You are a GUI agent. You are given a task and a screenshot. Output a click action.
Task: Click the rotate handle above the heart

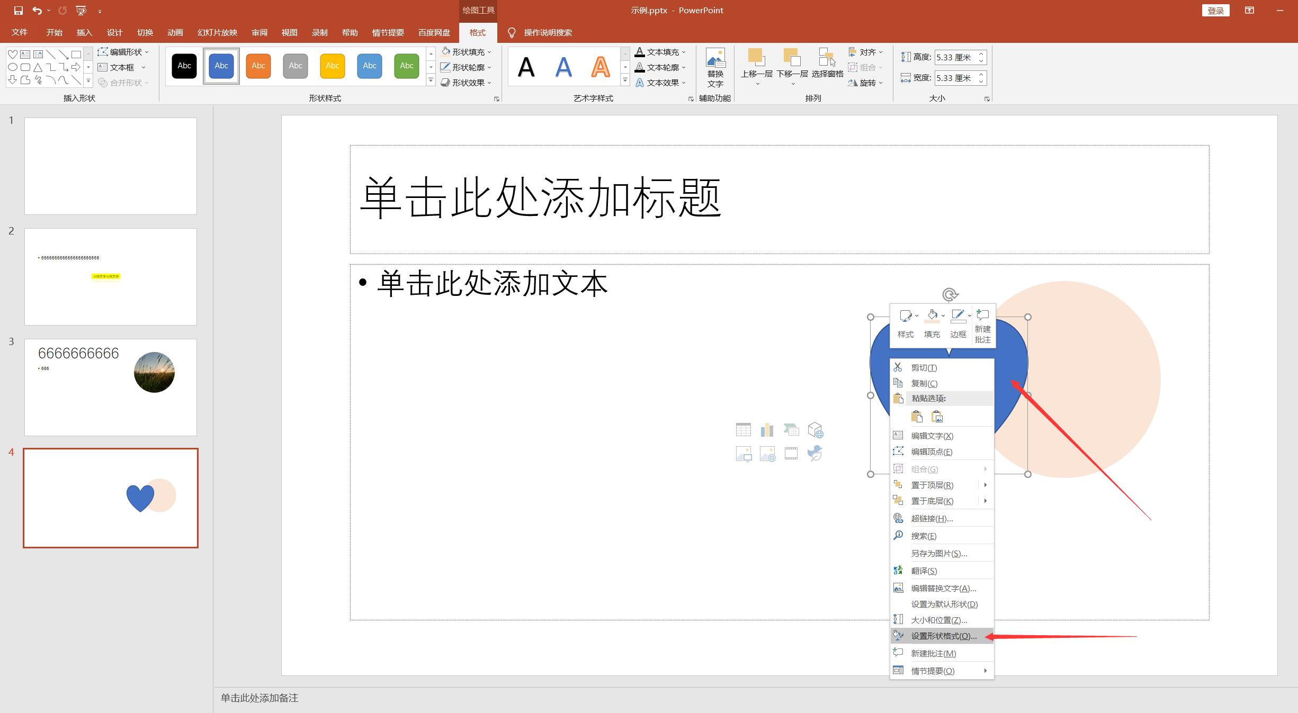click(950, 294)
